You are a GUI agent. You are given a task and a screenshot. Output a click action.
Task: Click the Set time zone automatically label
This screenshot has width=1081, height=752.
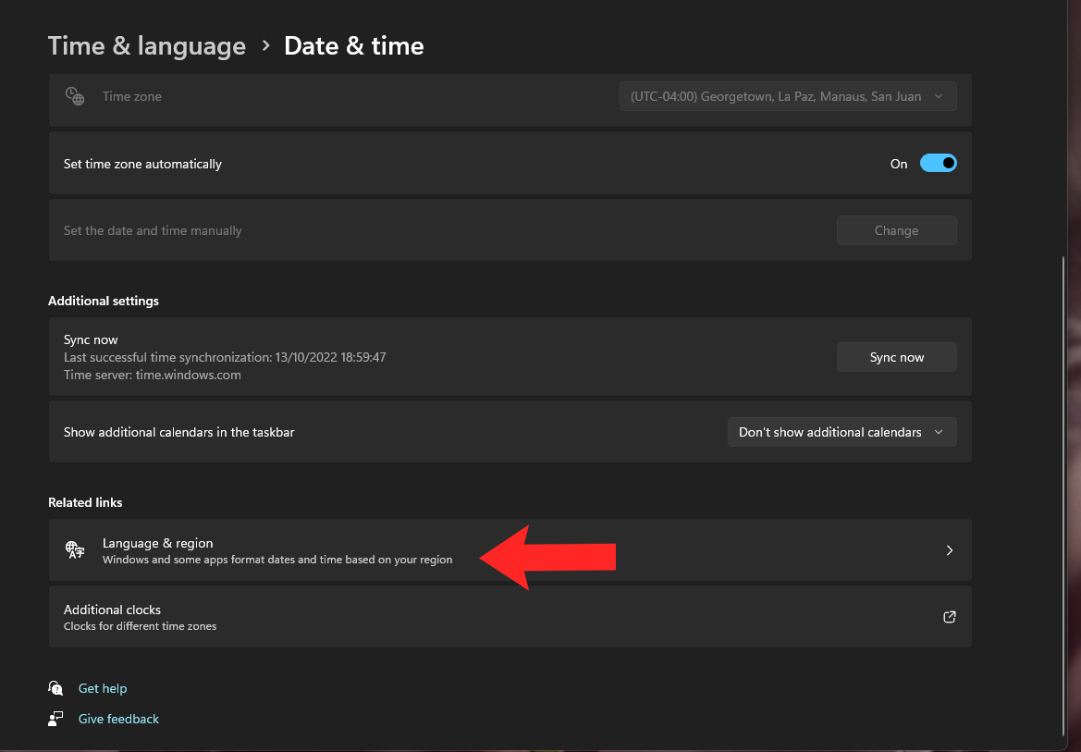(142, 164)
